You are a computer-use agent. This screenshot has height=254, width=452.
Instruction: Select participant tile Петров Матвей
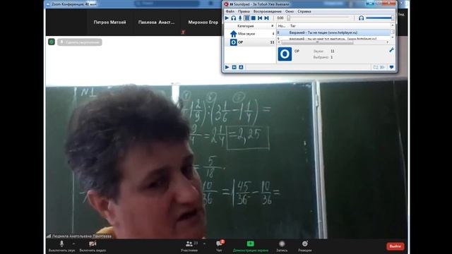click(109, 22)
